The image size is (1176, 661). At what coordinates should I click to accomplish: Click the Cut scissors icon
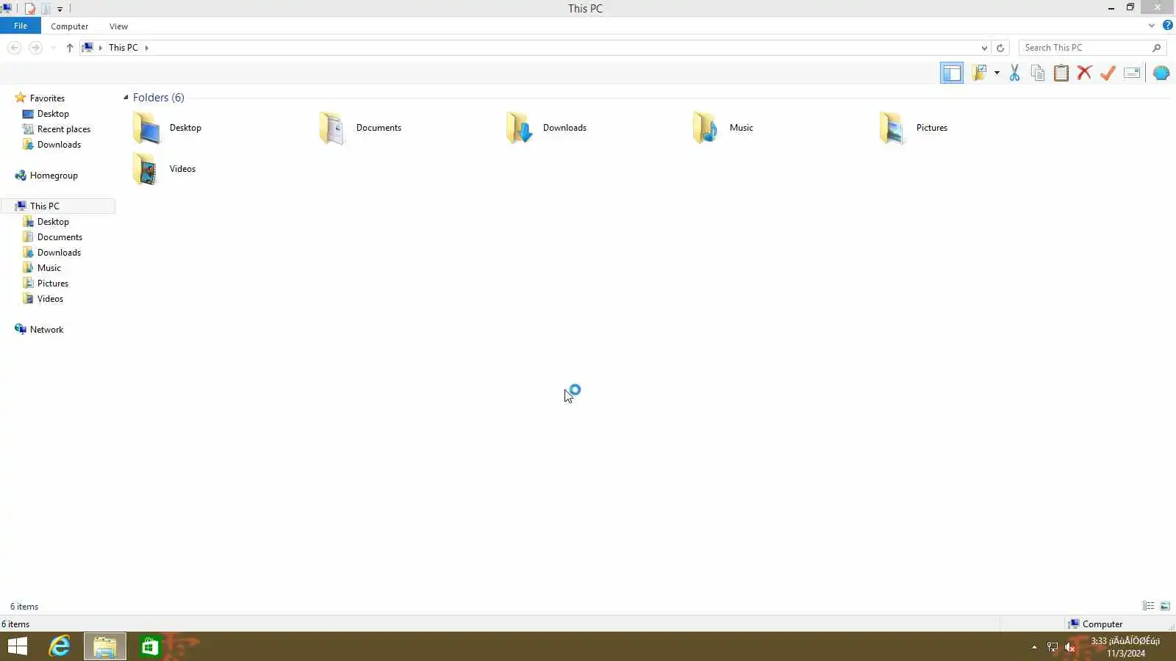coord(1014,73)
